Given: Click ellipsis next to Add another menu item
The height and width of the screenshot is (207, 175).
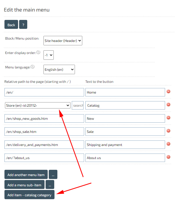Looking at the screenshot, I should coord(53,175).
